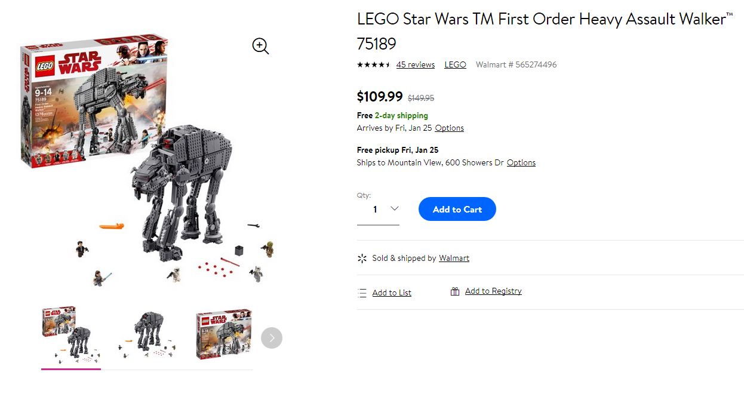Image resolution: width=744 pixels, height=403 pixels.
Task: Click the Add to Registry gift icon
Action: (455, 291)
